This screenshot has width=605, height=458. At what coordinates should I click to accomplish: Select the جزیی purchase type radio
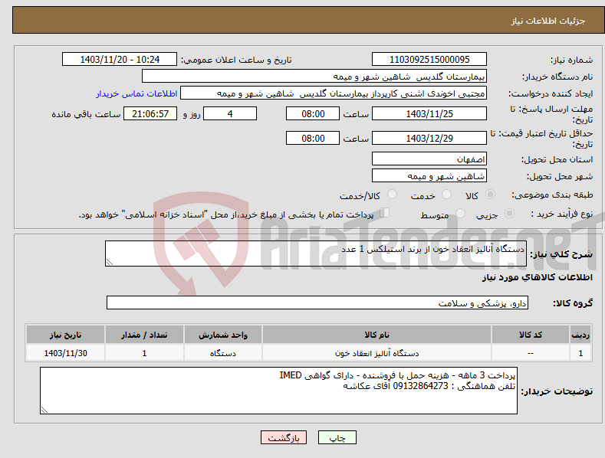click(x=509, y=213)
